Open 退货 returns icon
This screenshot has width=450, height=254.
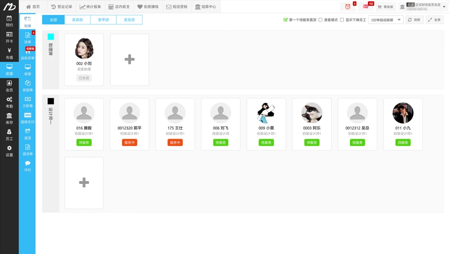[27, 134]
